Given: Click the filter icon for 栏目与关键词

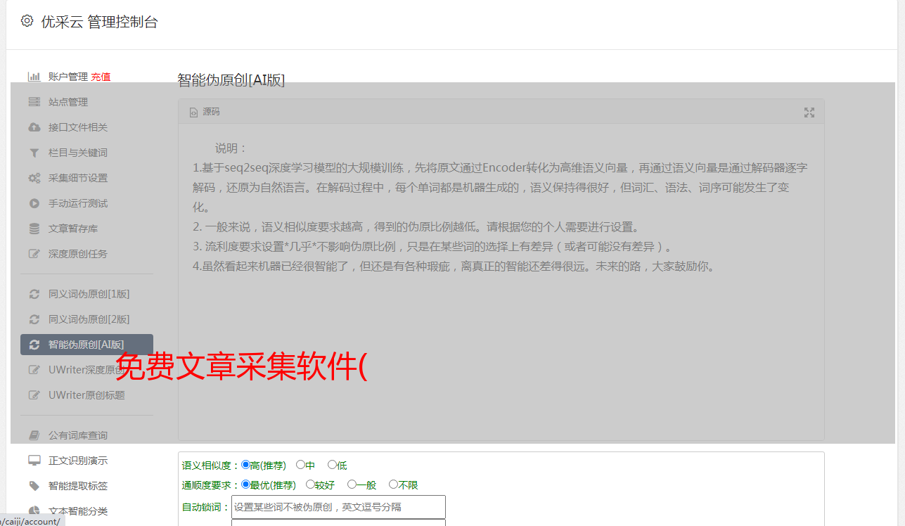Looking at the screenshot, I should tap(34, 153).
